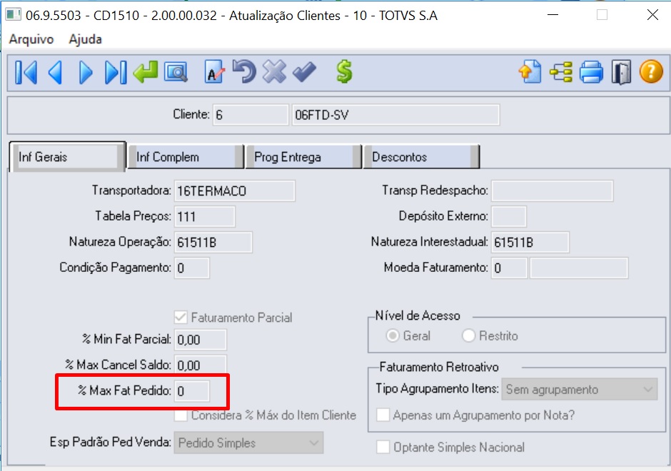Toggle Faturamento Parcial checkbox
Image resolution: width=671 pixels, height=471 pixels.
181,318
